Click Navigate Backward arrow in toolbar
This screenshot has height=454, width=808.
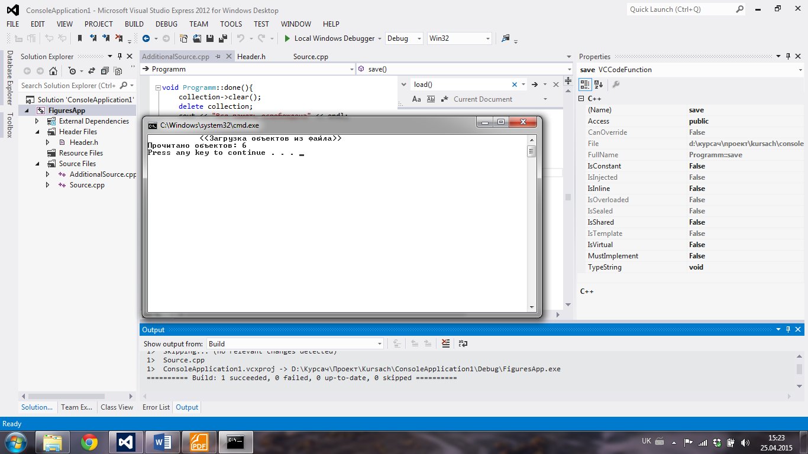[x=146, y=38]
